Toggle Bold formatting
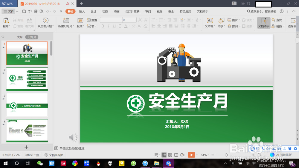The width and height of the screenshot is (299, 168). click(103, 26)
